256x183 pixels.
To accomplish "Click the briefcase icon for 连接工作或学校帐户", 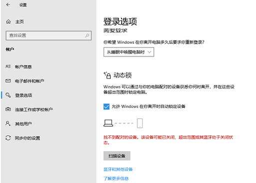I will (8, 109).
